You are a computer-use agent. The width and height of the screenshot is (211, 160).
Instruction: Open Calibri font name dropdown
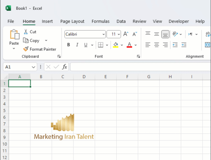pos(103,34)
